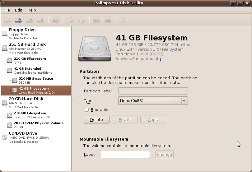The width and height of the screenshot is (252, 172).
Task: Click the Lock encrypted volume closed-padlock icon
Action: coord(82,20)
